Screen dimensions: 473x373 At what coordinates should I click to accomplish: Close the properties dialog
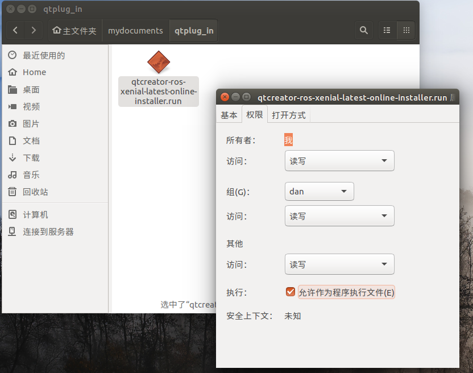coord(225,97)
